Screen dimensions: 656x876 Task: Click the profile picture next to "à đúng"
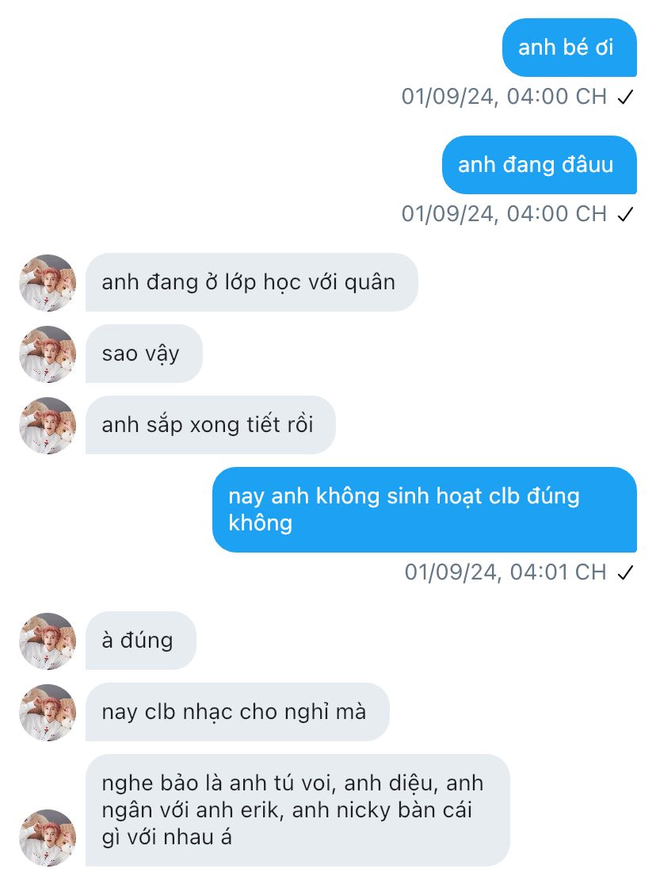click(x=47, y=641)
